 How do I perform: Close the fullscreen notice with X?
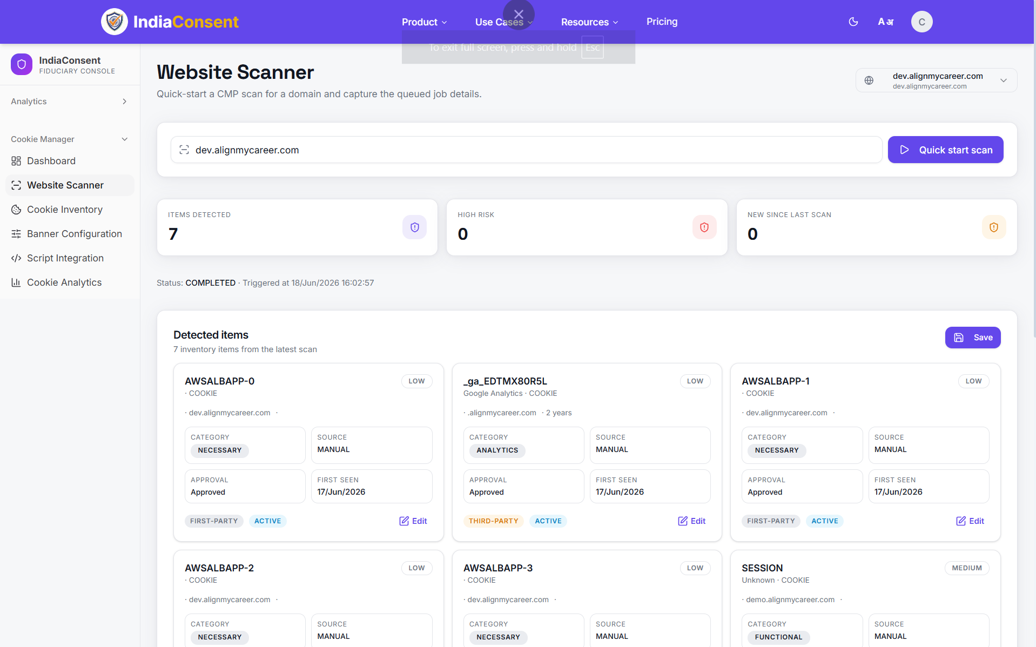pyautogui.click(x=519, y=15)
